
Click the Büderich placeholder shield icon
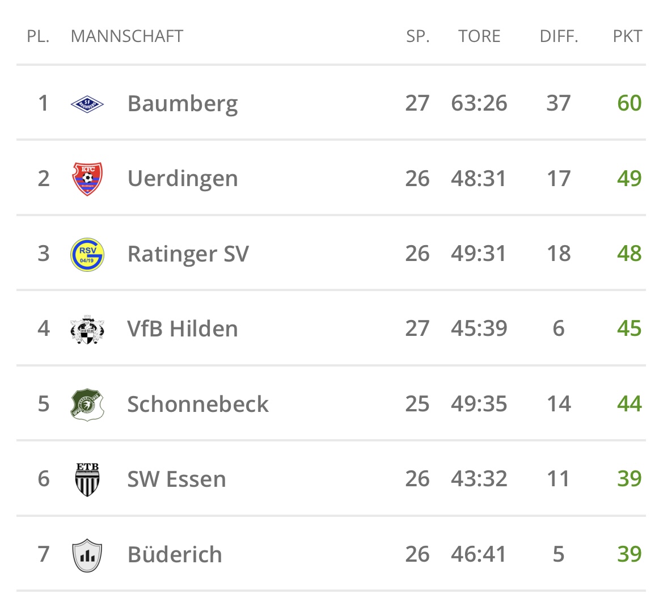(87, 555)
